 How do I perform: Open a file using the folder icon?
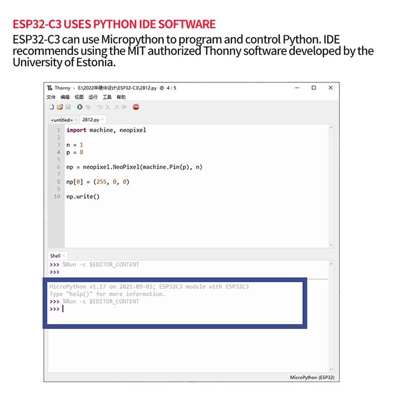pyautogui.click(x=59, y=107)
